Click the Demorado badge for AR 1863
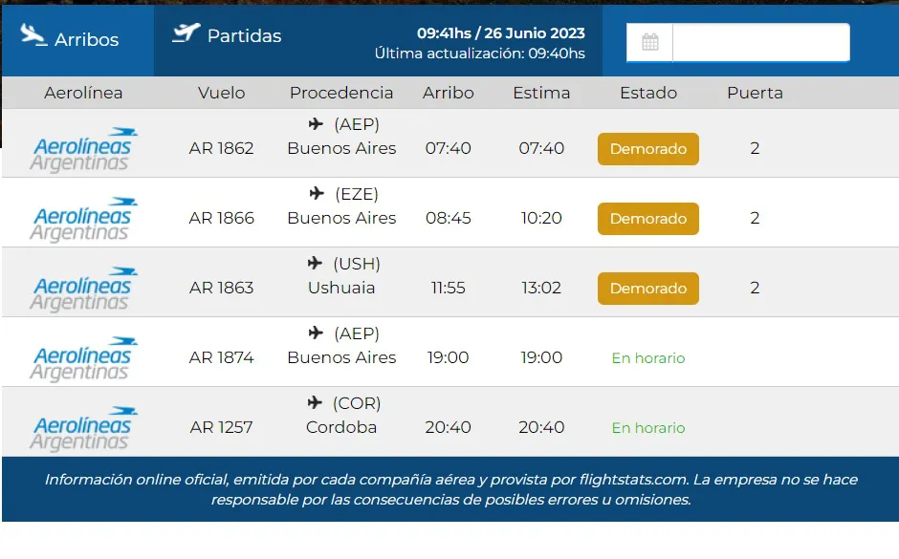 tap(647, 288)
